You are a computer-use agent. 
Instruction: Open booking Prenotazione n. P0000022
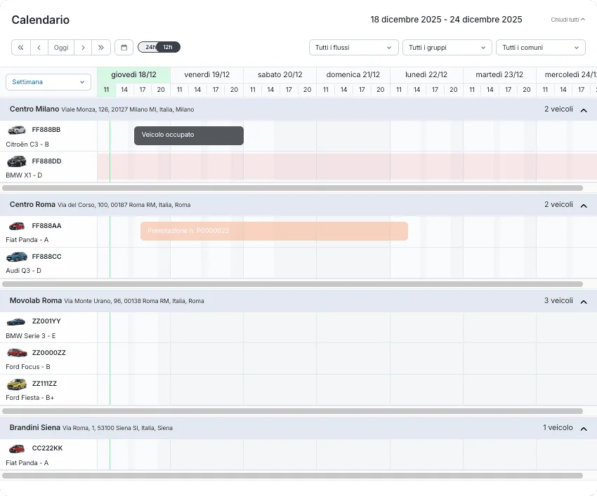point(274,231)
